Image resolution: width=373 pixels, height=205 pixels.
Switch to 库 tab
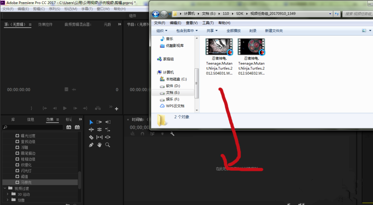click(13, 119)
